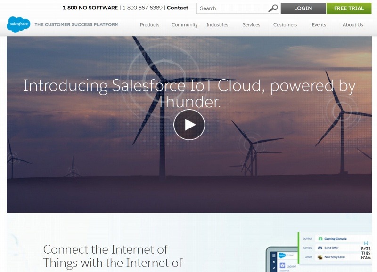The height and width of the screenshot is (272, 377).
Task: Click the Gaming Console output icon
Action: click(320, 239)
